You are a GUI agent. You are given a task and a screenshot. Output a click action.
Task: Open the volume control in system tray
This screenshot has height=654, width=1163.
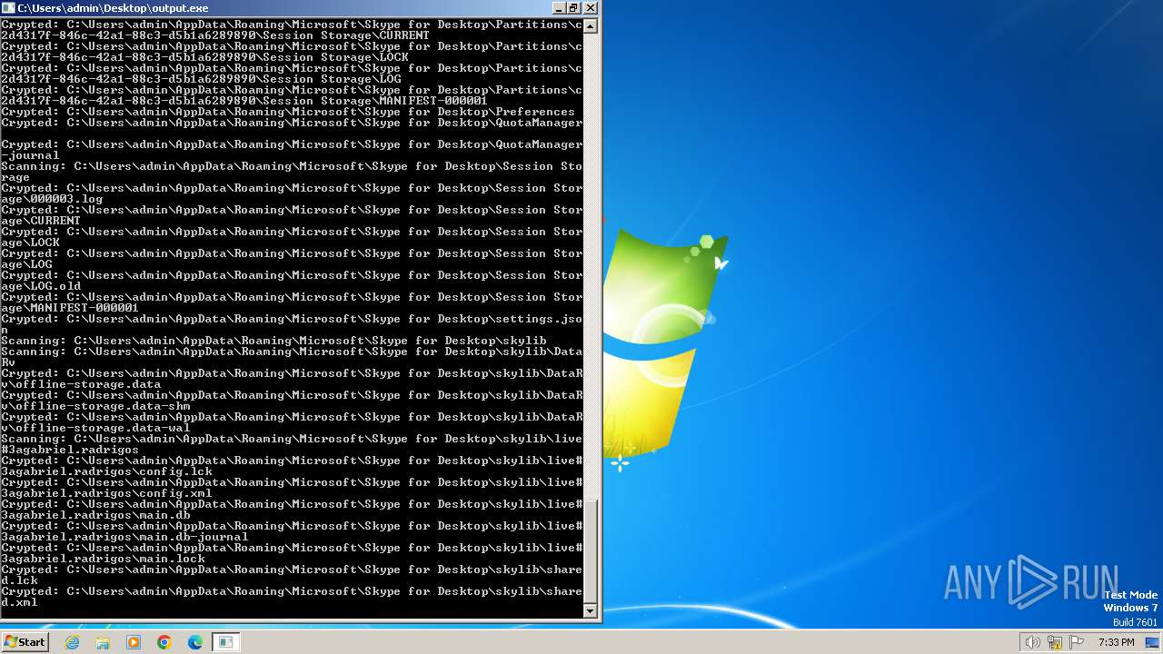coord(1033,642)
